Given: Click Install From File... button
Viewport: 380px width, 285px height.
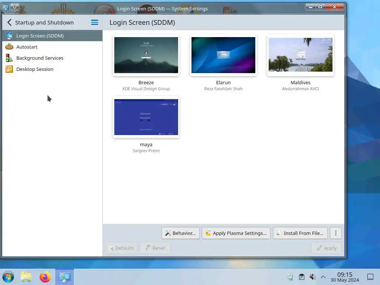Looking at the screenshot, I should 300,233.
